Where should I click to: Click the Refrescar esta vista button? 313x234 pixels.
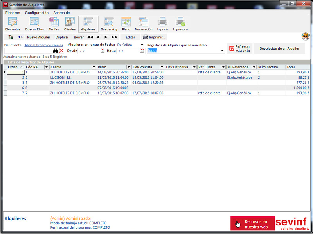239,48
